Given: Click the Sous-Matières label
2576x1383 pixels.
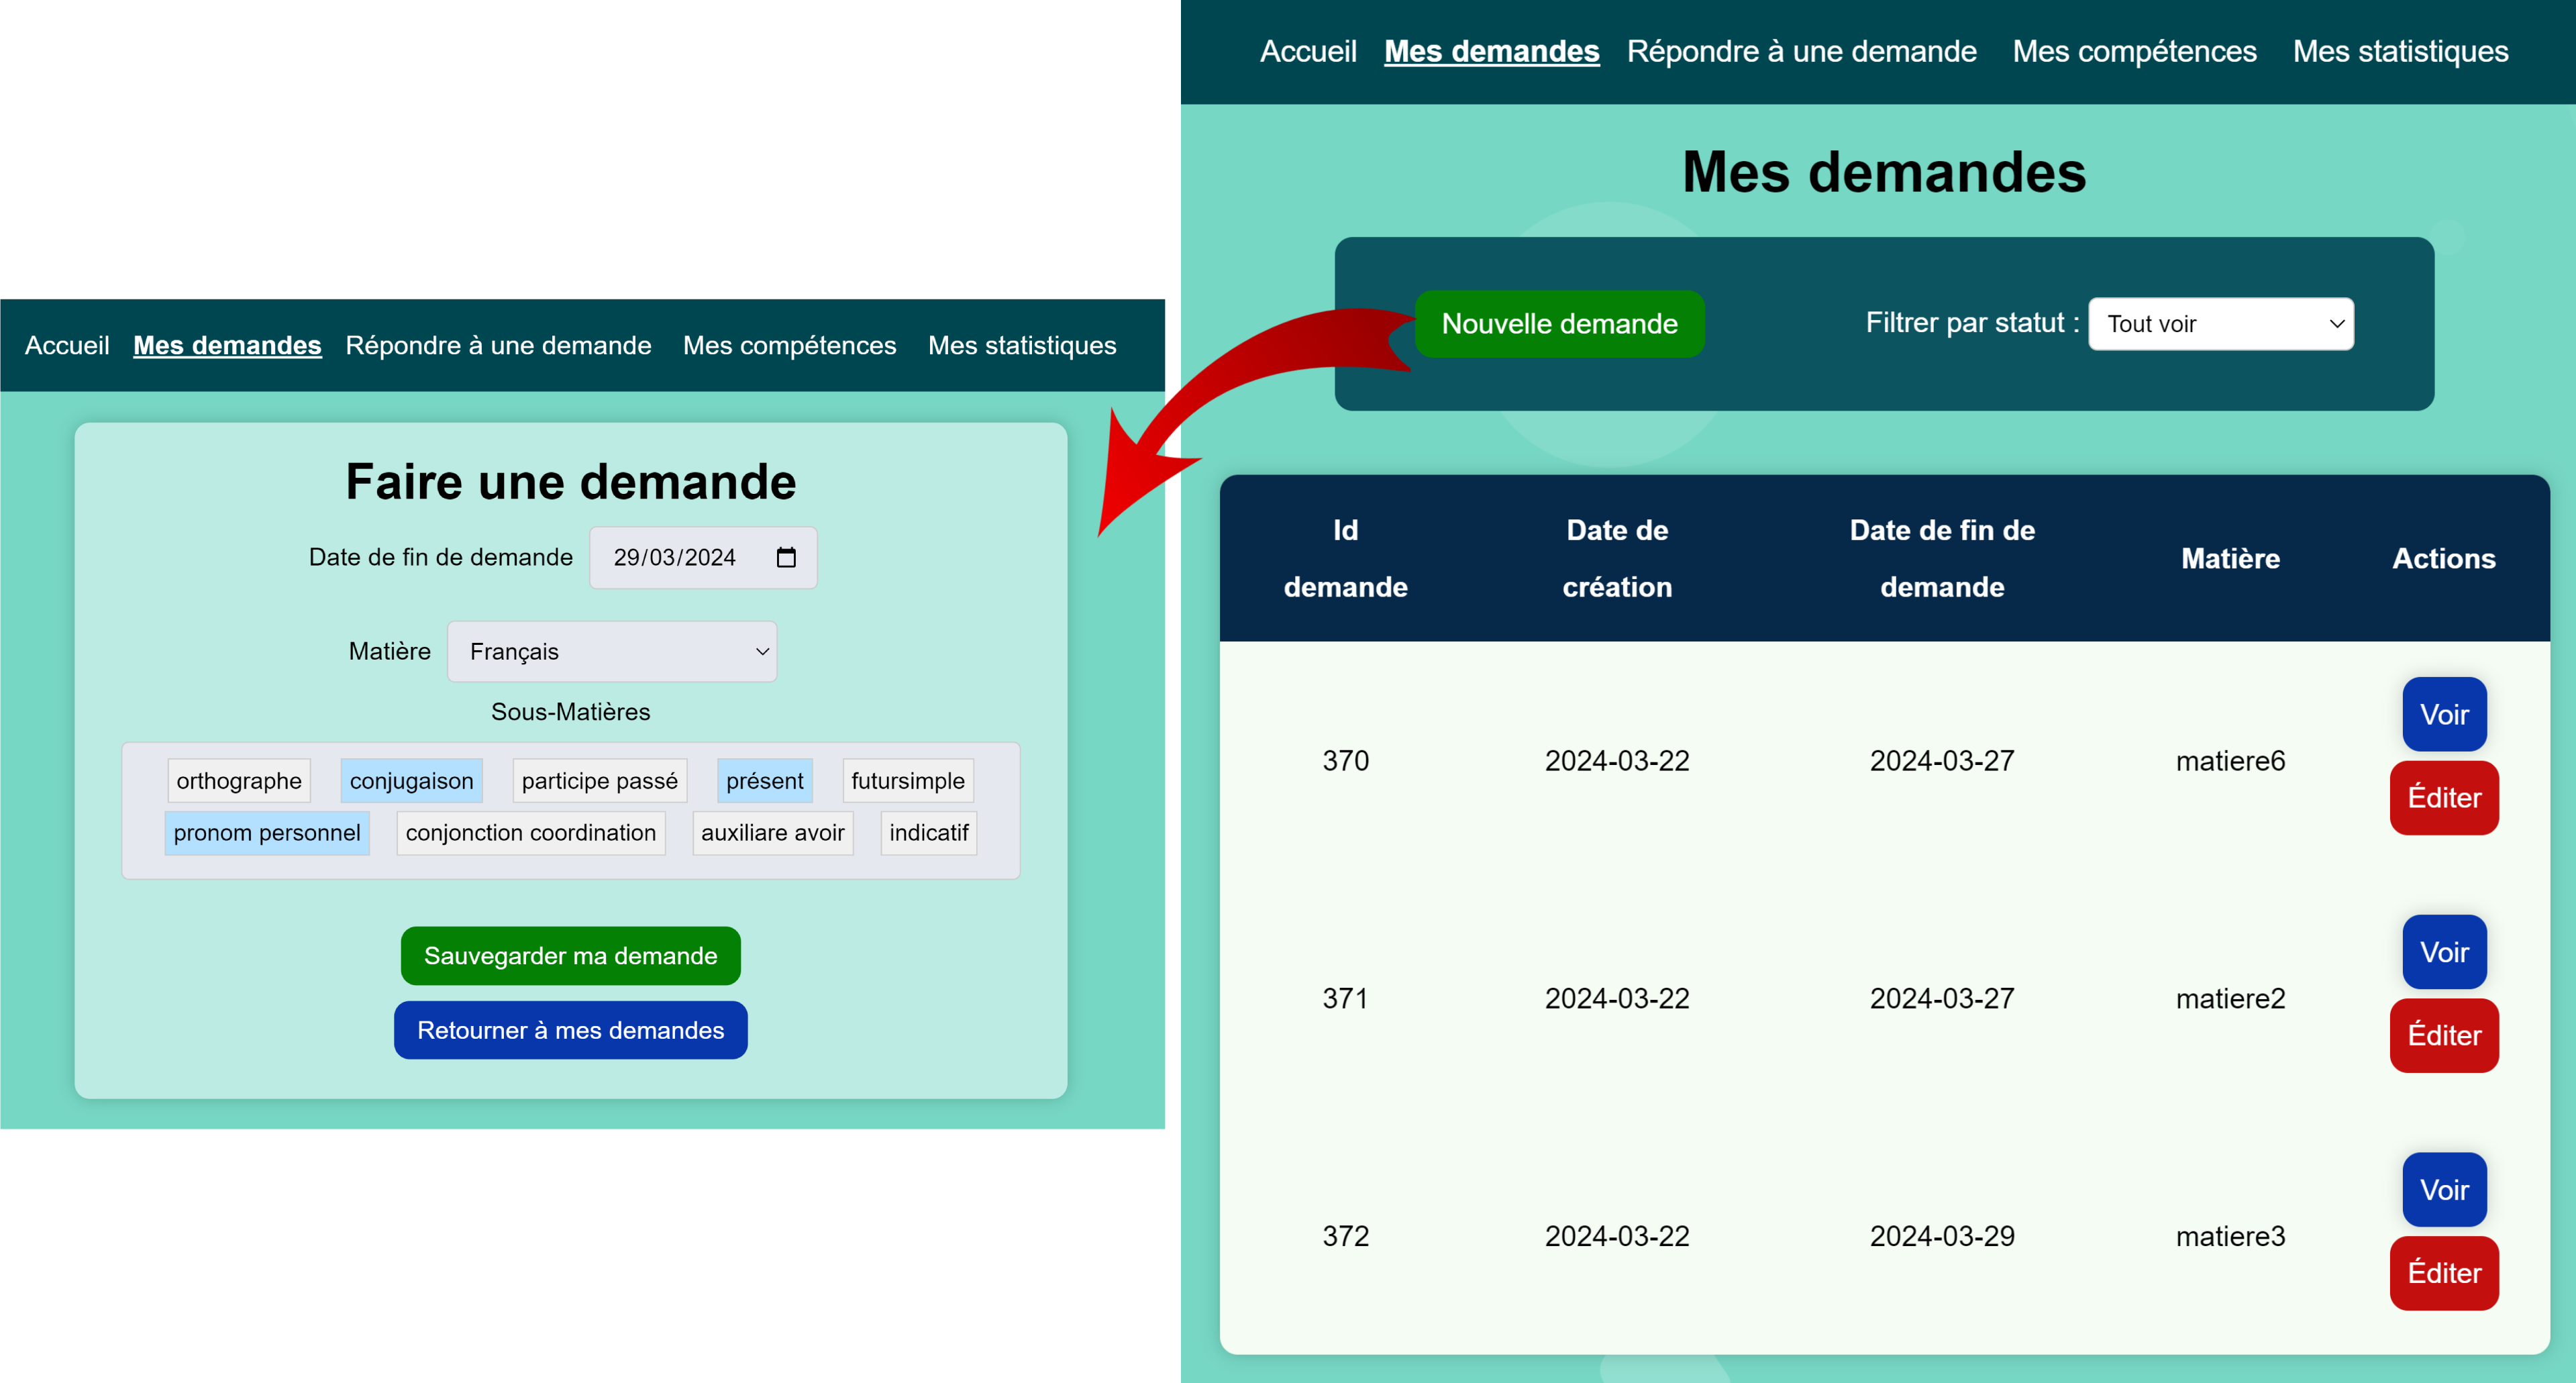Looking at the screenshot, I should tap(571, 712).
